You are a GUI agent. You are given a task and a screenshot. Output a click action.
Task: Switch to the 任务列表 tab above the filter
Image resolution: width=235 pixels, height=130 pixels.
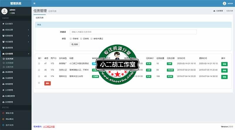click(40, 18)
